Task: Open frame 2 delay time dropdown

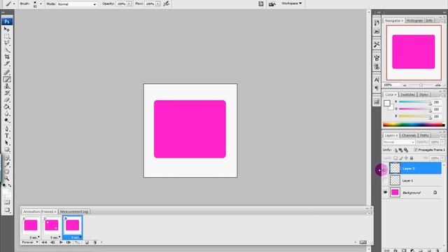Action: (56, 237)
